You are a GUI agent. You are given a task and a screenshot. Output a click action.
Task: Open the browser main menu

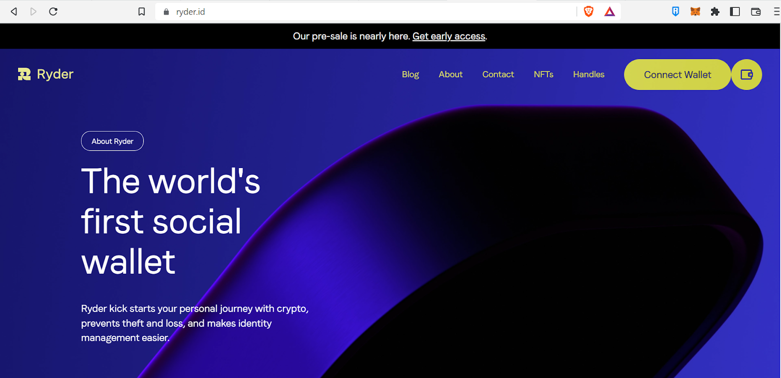(777, 12)
